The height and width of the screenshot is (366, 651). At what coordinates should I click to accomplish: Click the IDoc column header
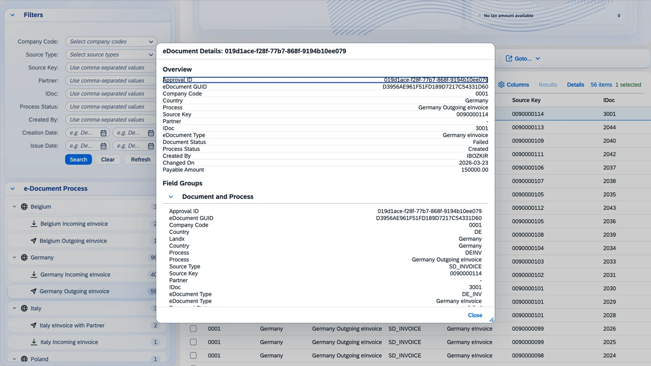pyautogui.click(x=609, y=100)
